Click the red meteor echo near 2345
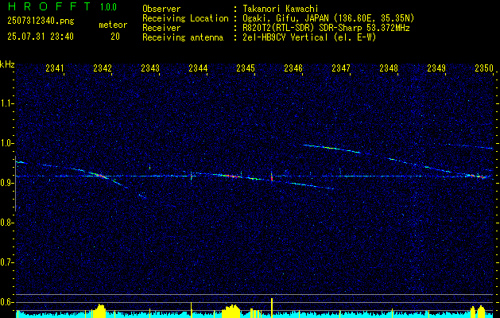500x318 pixels. (231, 176)
